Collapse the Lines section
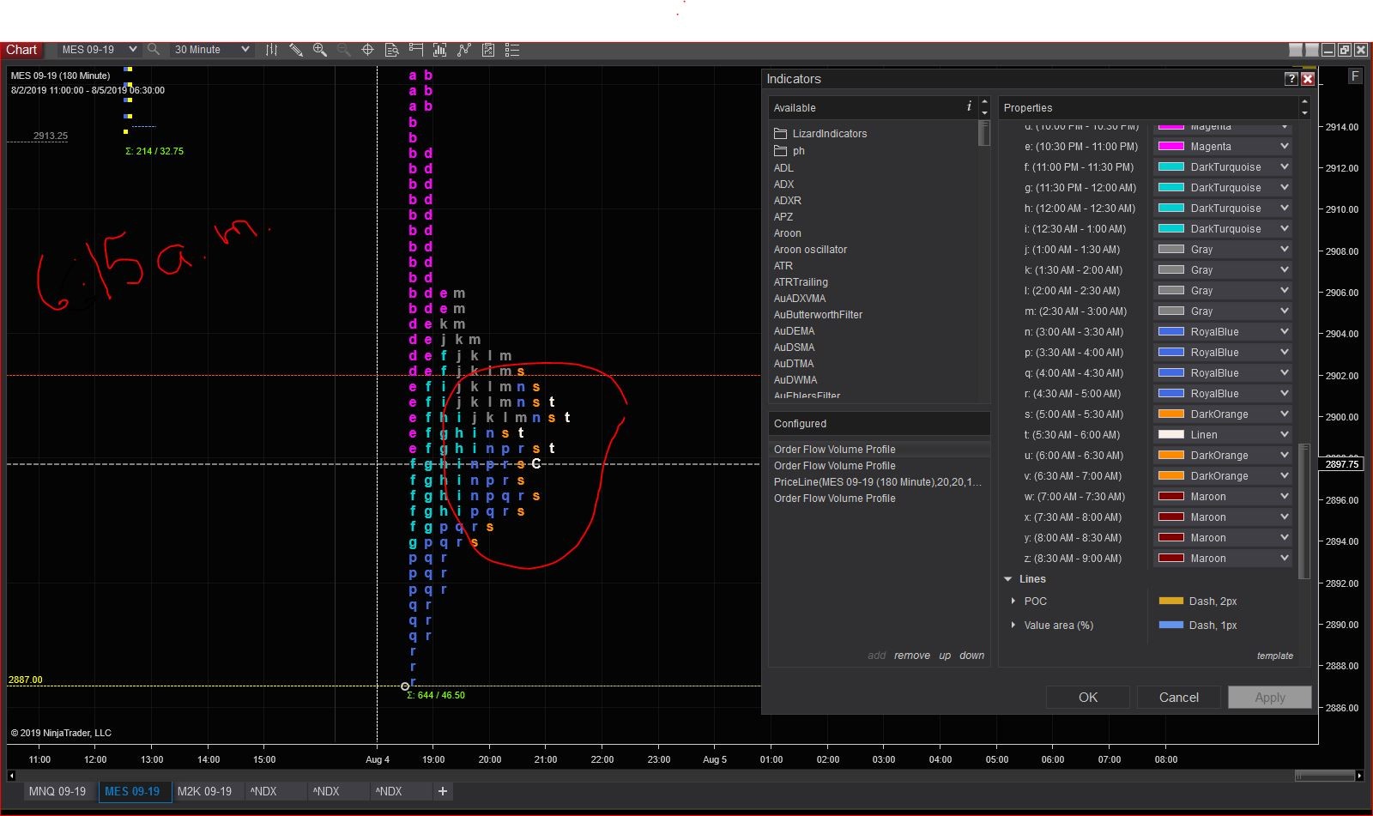This screenshot has height=816, width=1373. (1008, 579)
